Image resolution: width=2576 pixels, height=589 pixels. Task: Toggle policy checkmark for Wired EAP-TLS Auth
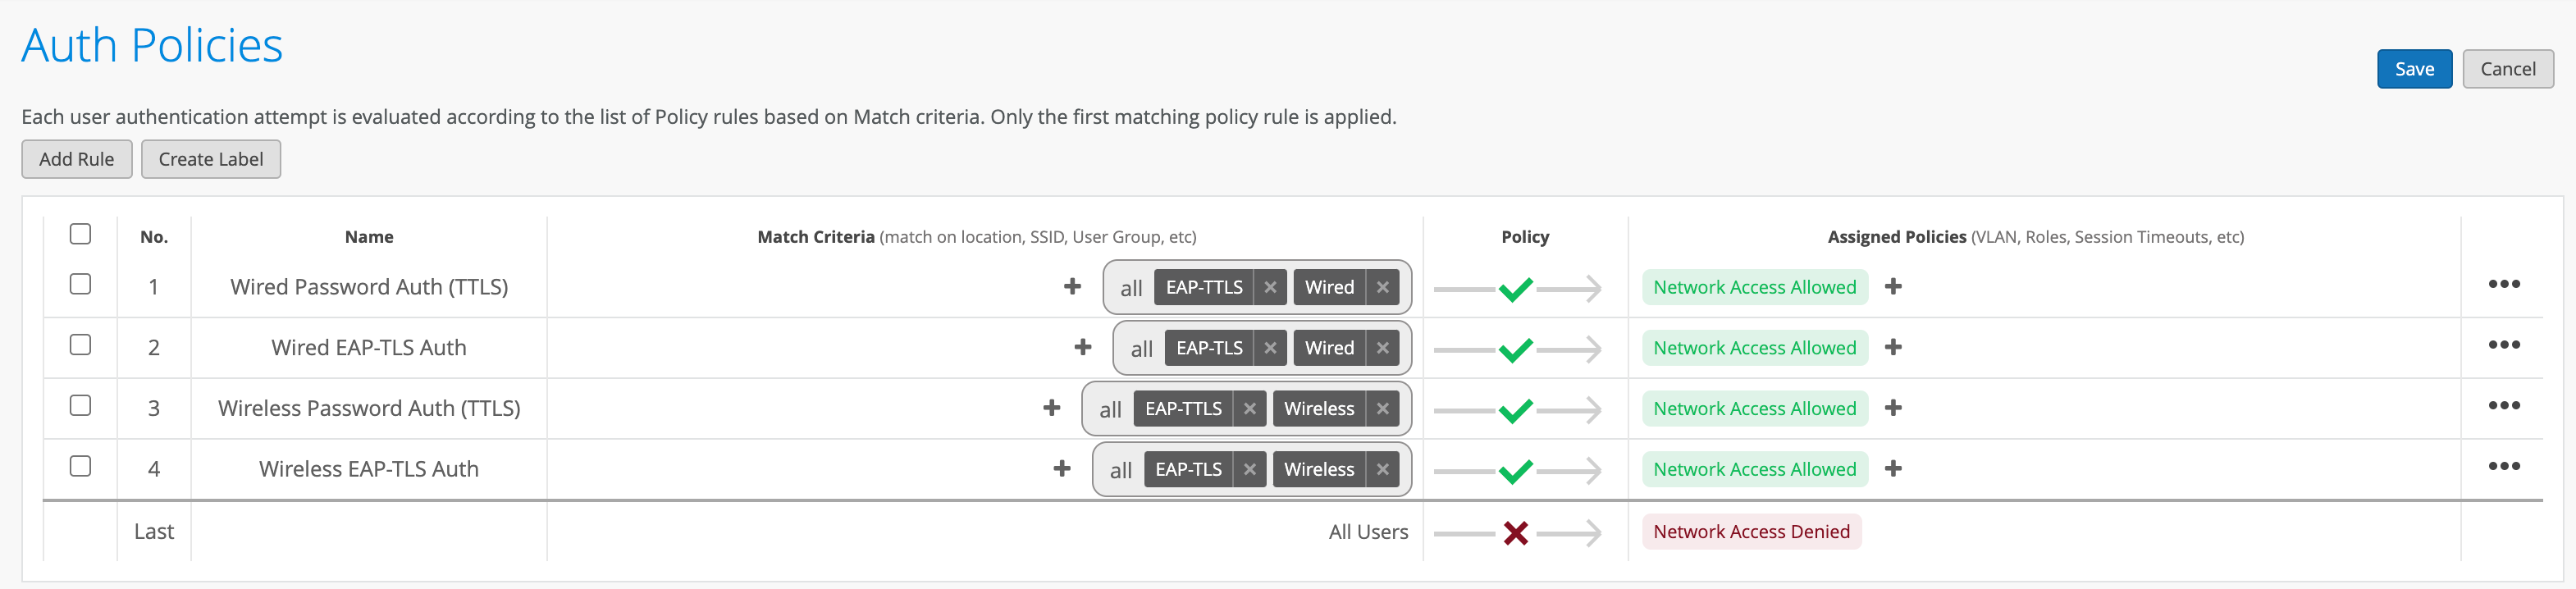(1515, 349)
